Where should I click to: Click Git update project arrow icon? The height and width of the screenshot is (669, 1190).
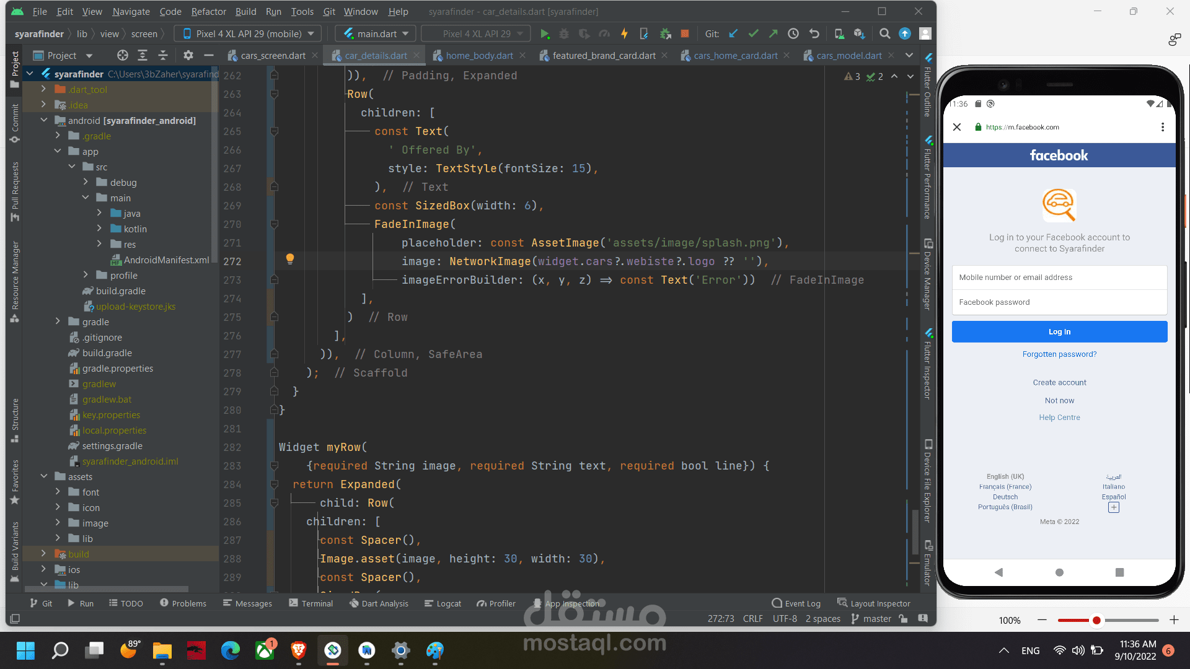(x=733, y=34)
